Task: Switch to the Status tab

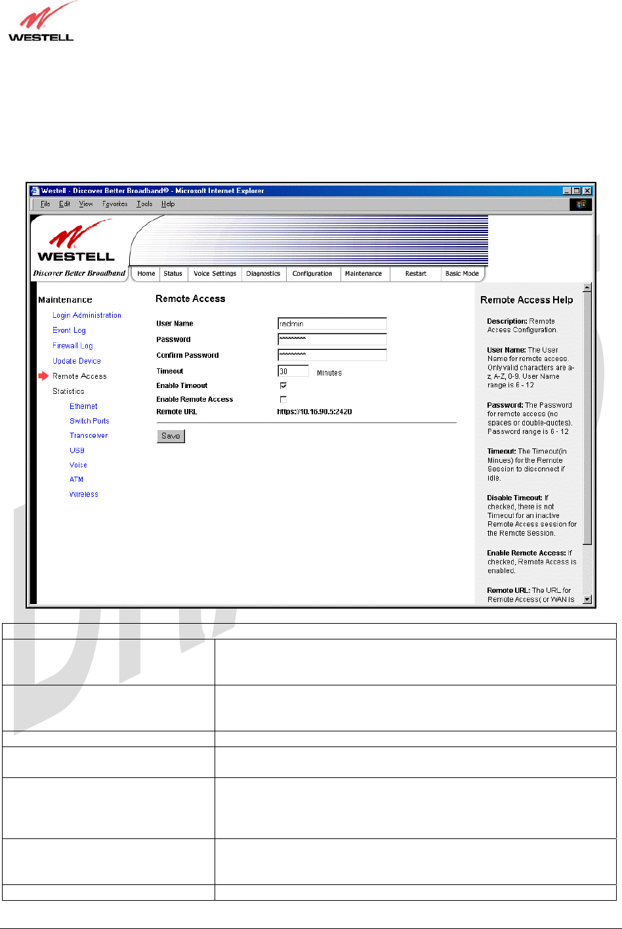Action: tap(173, 274)
